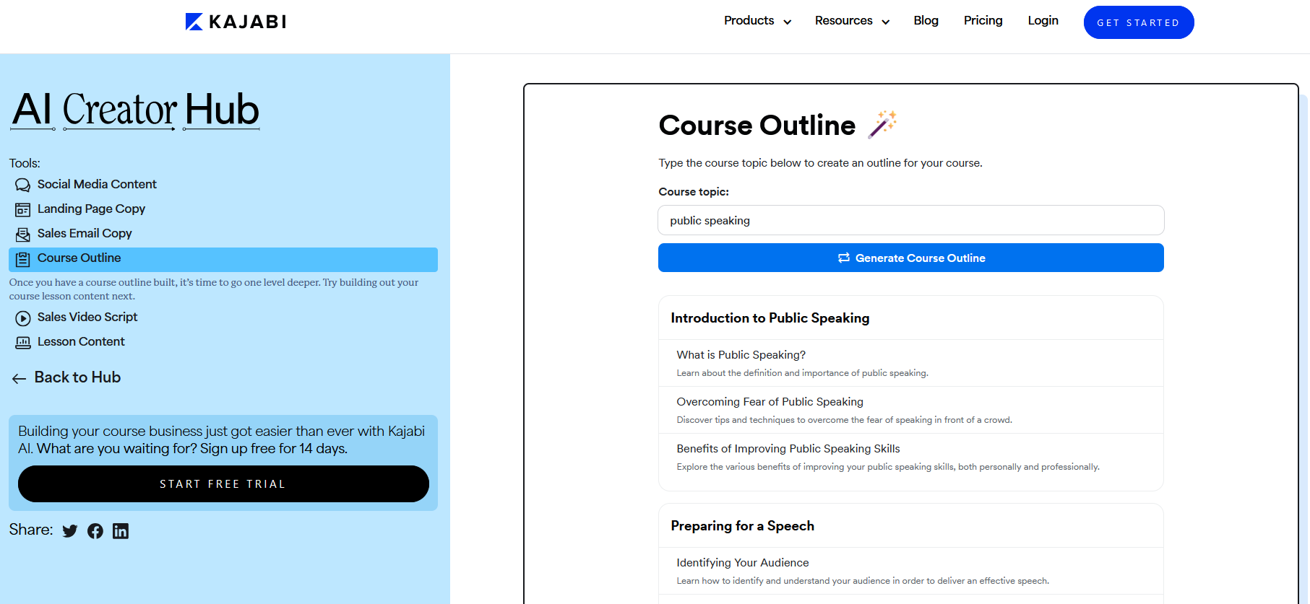Open the Pricing page
The image size is (1310, 604).
[x=983, y=20]
